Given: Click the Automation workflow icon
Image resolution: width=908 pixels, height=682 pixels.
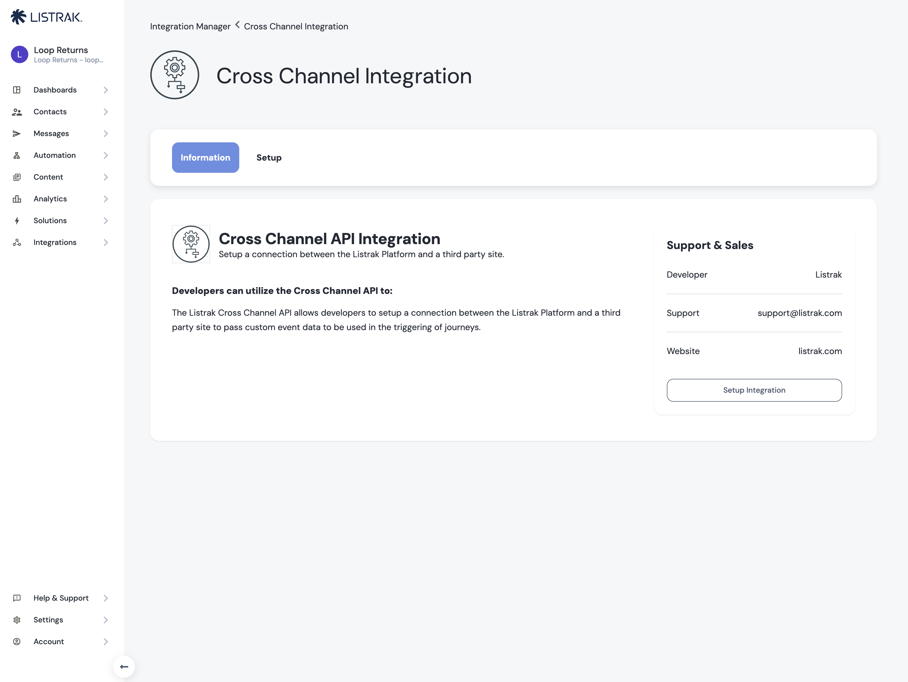Looking at the screenshot, I should 17,155.
